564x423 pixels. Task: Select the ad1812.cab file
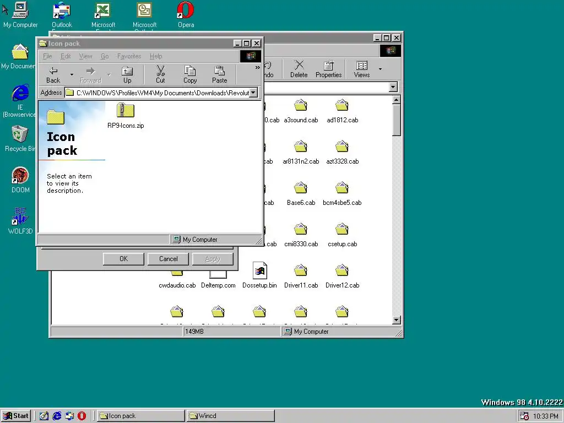coord(342,111)
